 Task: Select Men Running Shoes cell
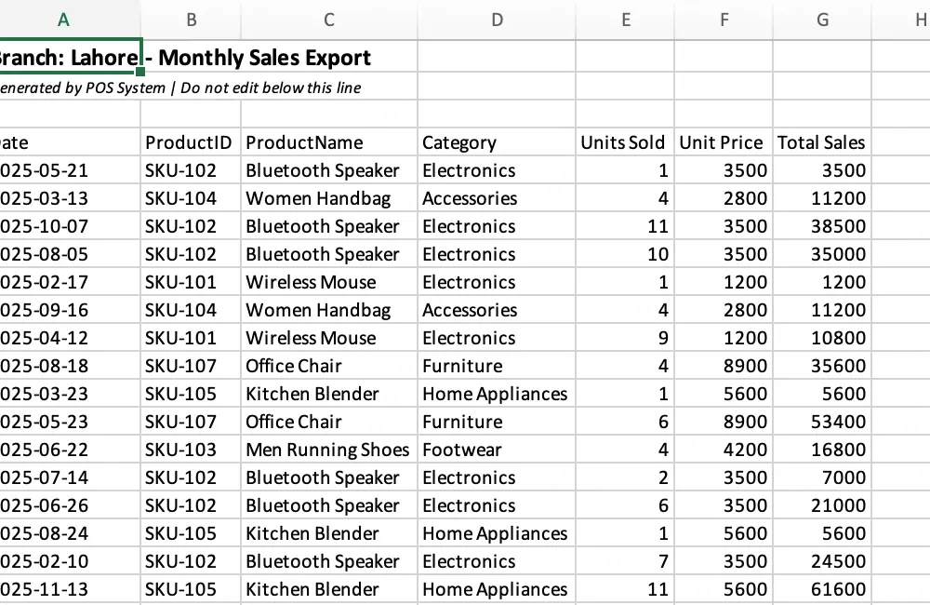[329, 450]
